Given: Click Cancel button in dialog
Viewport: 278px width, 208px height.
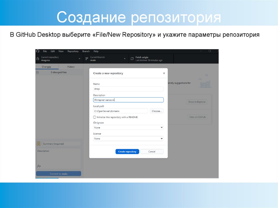Looking at the screenshot, I should pos(152,152).
